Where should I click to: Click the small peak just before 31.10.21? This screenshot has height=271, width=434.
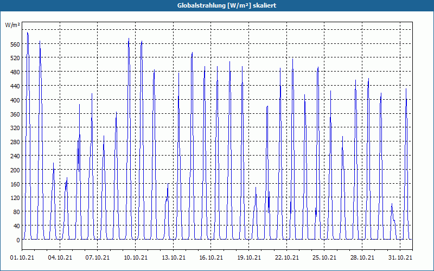pyautogui.click(x=392, y=205)
